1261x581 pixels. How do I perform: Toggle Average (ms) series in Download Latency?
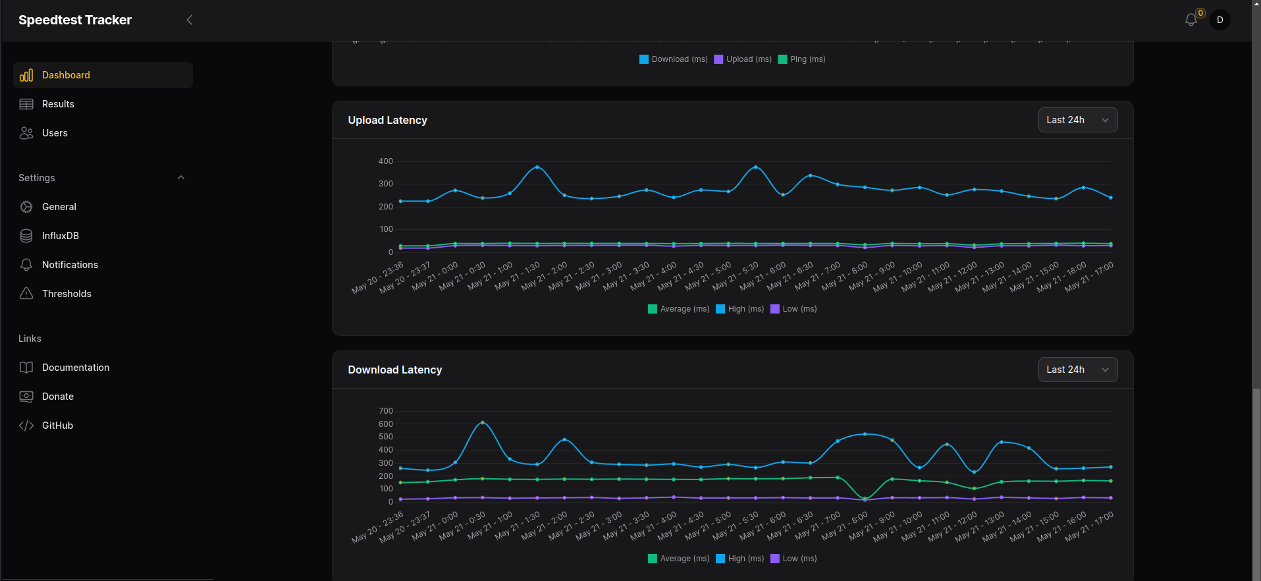pos(678,559)
